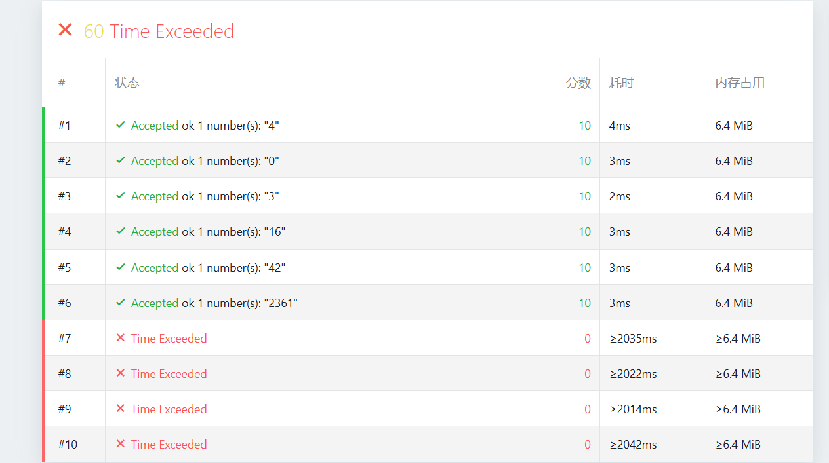This screenshot has height=463, width=829.
Task: Click the red X icon beside the title
Action: (65, 29)
